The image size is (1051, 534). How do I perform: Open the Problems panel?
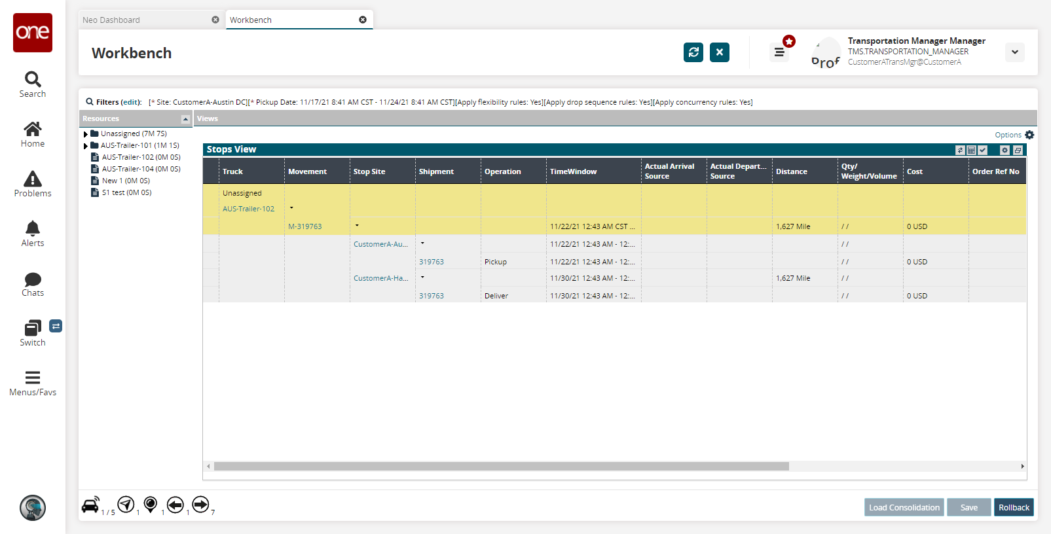point(33,185)
